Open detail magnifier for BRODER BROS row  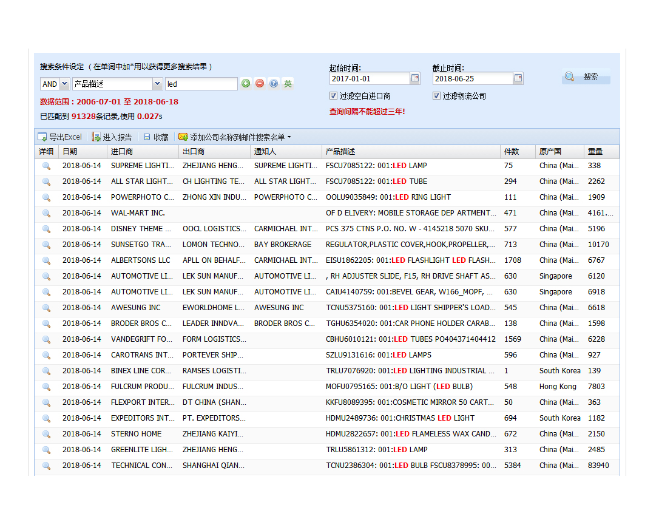coord(46,324)
